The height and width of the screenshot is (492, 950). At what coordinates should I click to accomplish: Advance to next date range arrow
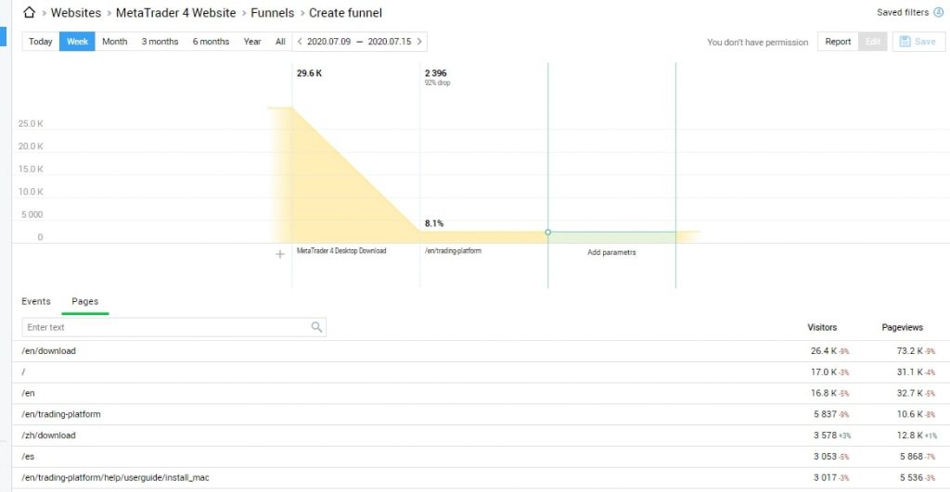pos(419,41)
